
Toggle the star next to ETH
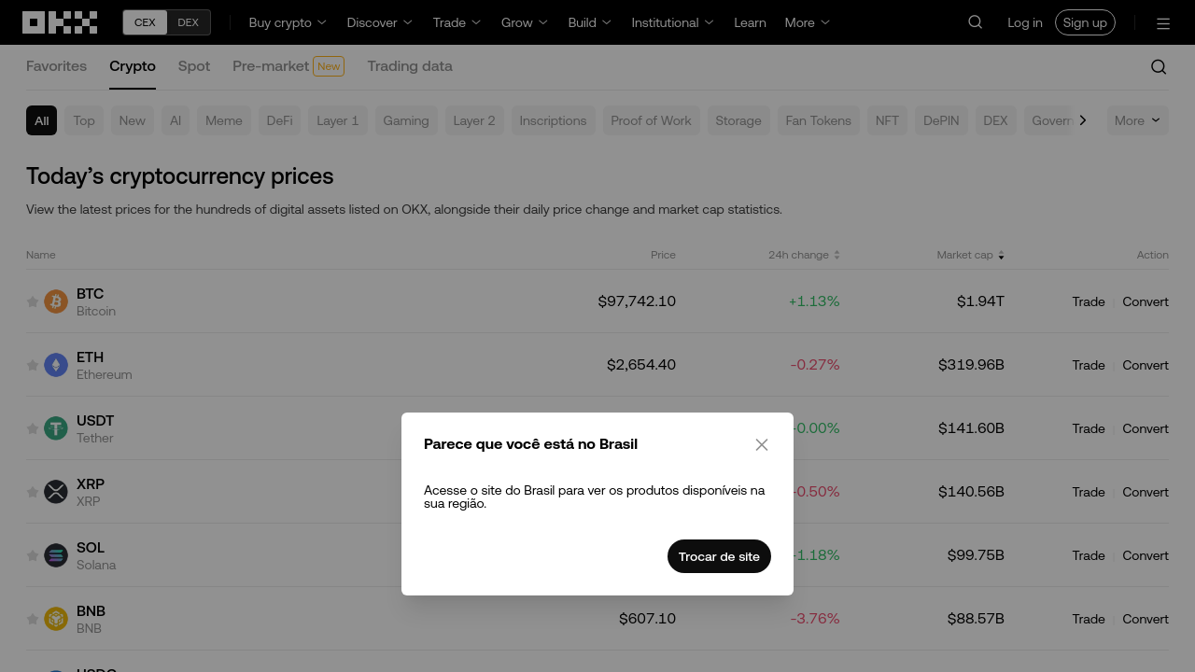[x=33, y=365]
